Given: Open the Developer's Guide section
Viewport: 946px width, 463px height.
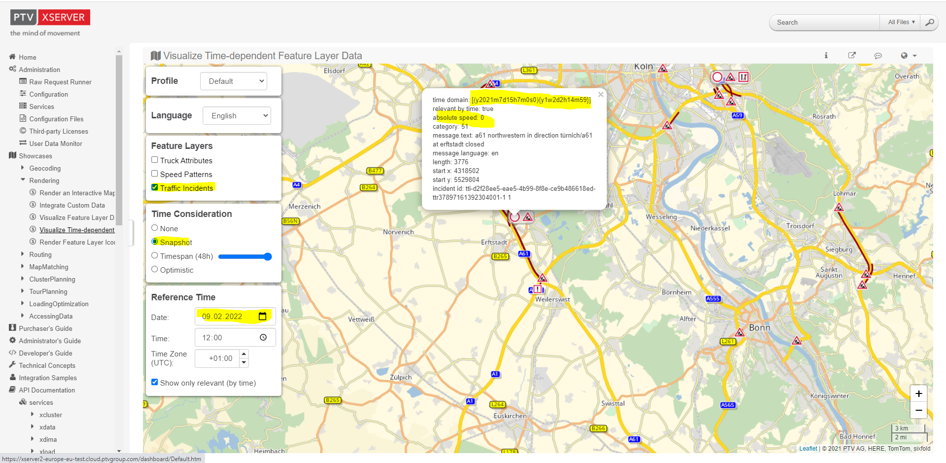Looking at the screenshot, I should click(x=45, y=353).
